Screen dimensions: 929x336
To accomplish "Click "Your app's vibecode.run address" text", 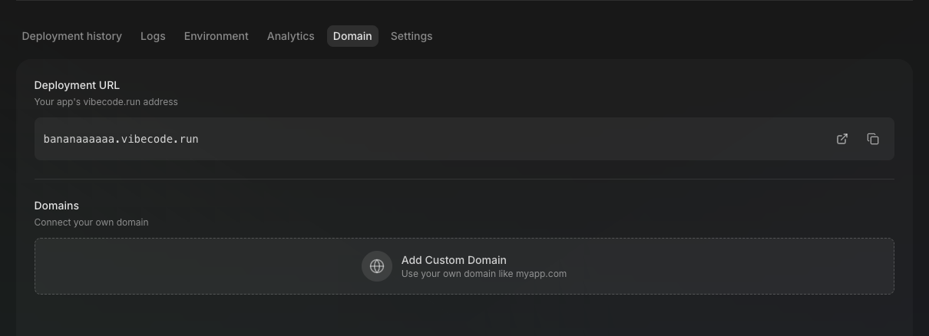I will (x=106, y=102).
